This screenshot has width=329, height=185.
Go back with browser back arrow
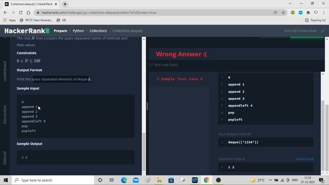(5, 12)
